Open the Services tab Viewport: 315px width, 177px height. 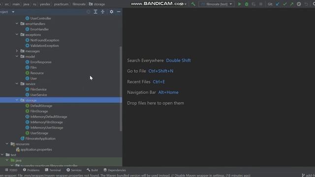click(74, 170)
